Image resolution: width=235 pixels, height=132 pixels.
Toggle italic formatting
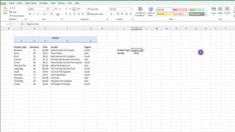click(x=34, y=14)
